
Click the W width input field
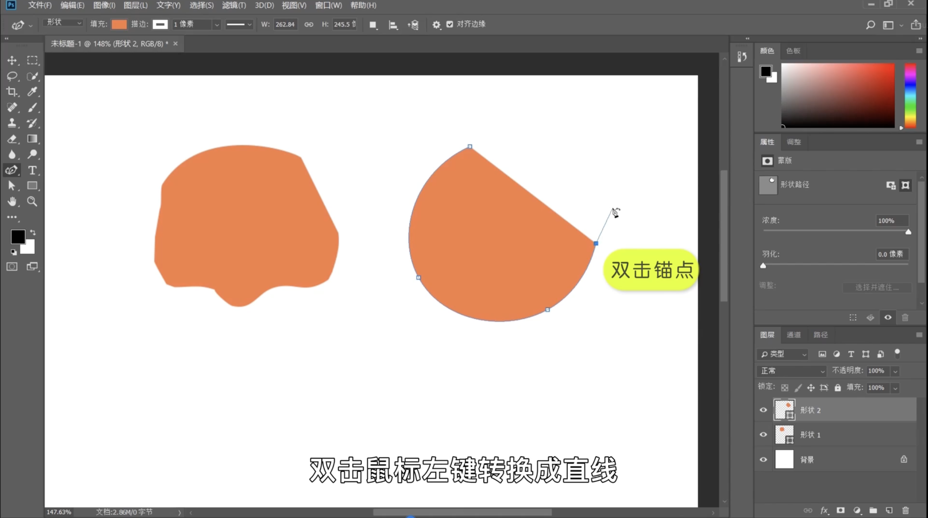click(x=285, y=24)
